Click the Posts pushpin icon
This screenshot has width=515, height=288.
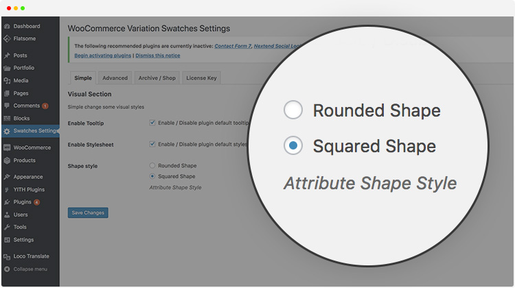pos(7,56)
